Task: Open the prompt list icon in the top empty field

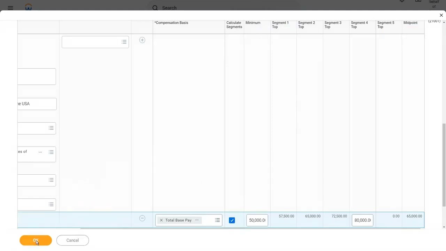Action: point(124,42)
